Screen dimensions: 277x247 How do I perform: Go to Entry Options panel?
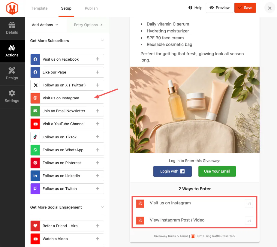(88, 25)
